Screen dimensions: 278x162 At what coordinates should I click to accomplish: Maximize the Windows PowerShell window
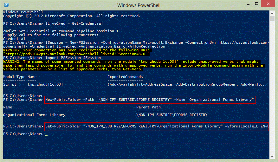click(x=256, y=4)
